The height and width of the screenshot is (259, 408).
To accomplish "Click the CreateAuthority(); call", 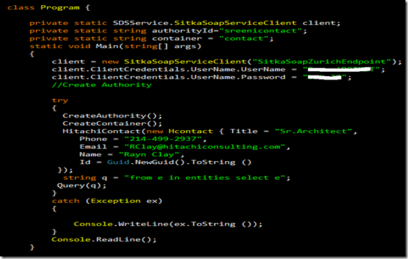I will (112, 116).
